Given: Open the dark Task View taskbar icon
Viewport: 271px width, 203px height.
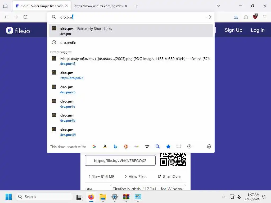Looking at the screenshot, I should pyautogui.click(x=79, y=197).
